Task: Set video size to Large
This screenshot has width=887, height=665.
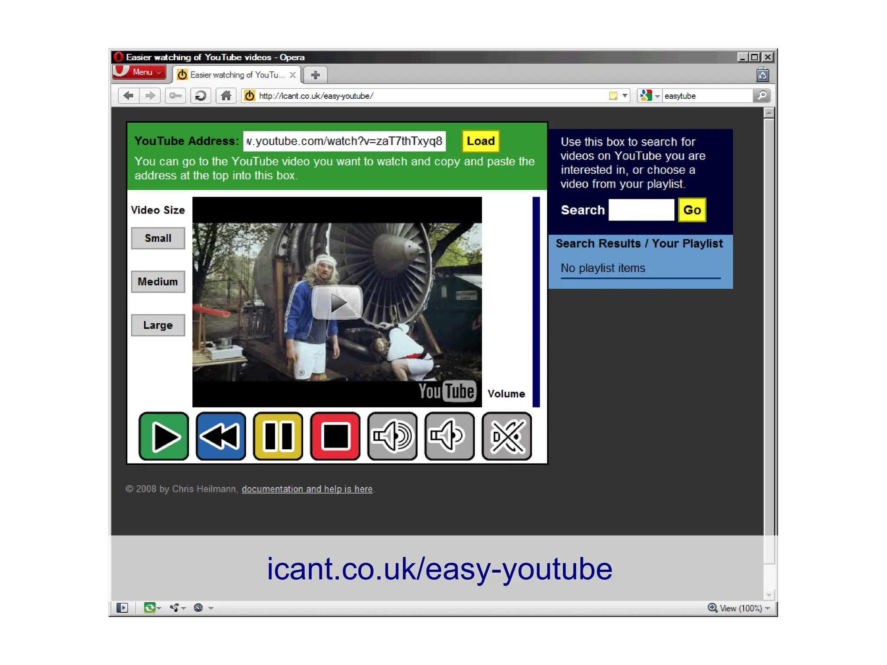Action: [158, 325]
